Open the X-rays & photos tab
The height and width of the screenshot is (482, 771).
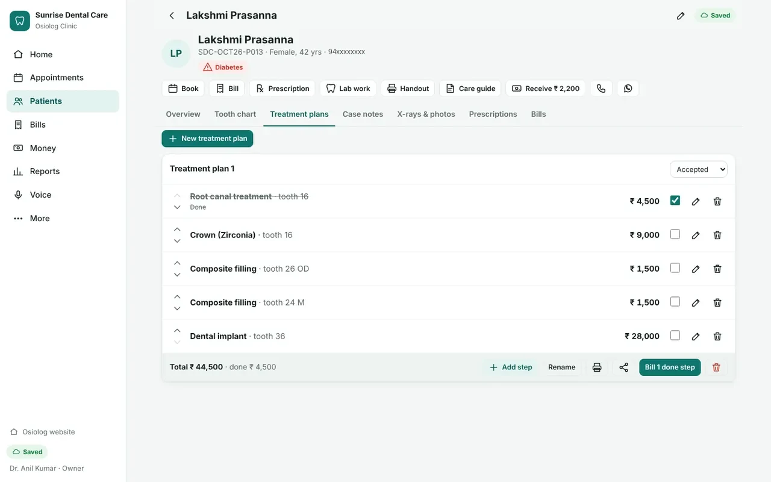[x=426, y=114]
